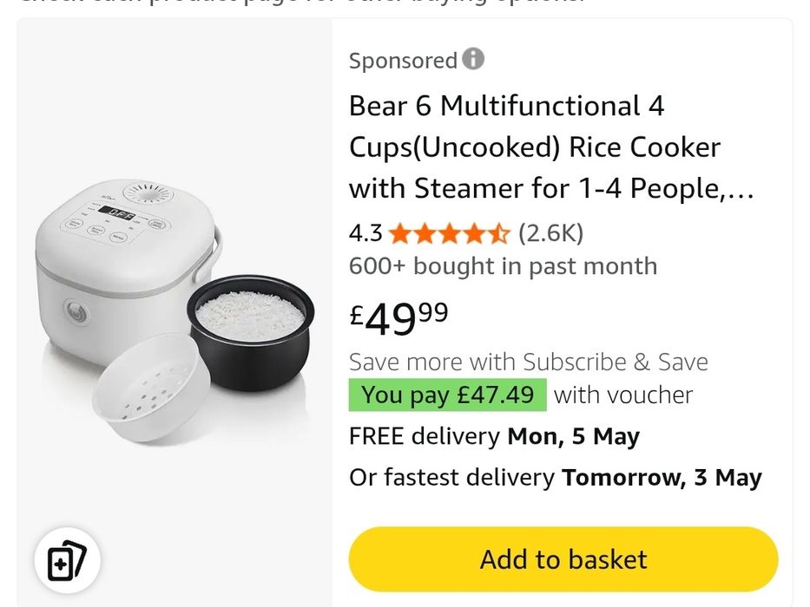
Task: Click the round button on rice cooker front
Action: (x=74, y=313)
